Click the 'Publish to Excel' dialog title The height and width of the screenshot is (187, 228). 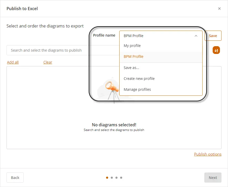(x=22, y=9)
